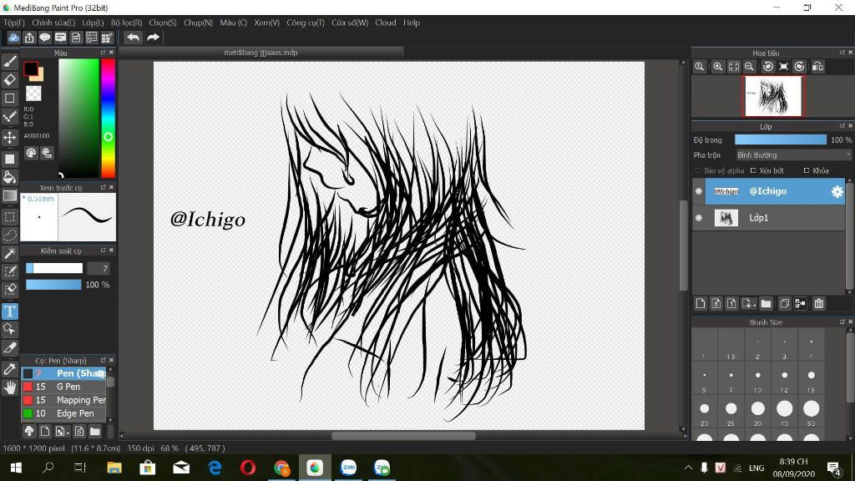This screenshot has height=481, width=855.
Task: Select the Eraser tool
Action: [10, 79]
